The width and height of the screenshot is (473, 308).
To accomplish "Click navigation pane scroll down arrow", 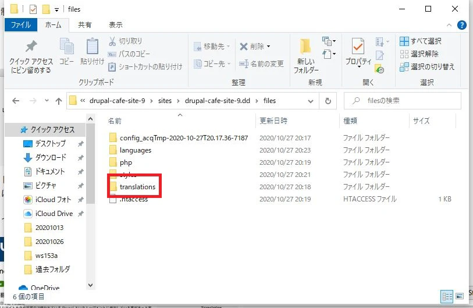I will click(91, 285).
